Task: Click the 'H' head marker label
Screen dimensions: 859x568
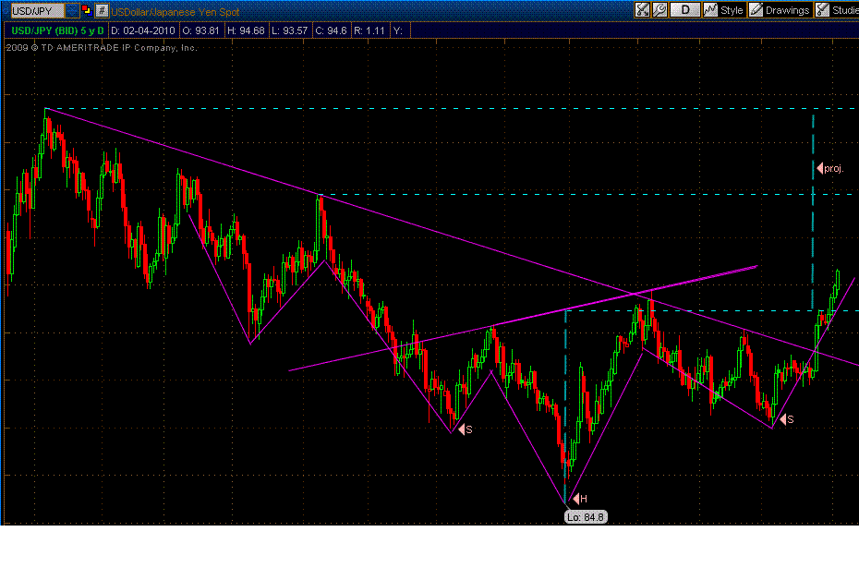Action: pyautogui.click(x=580, y=499)
